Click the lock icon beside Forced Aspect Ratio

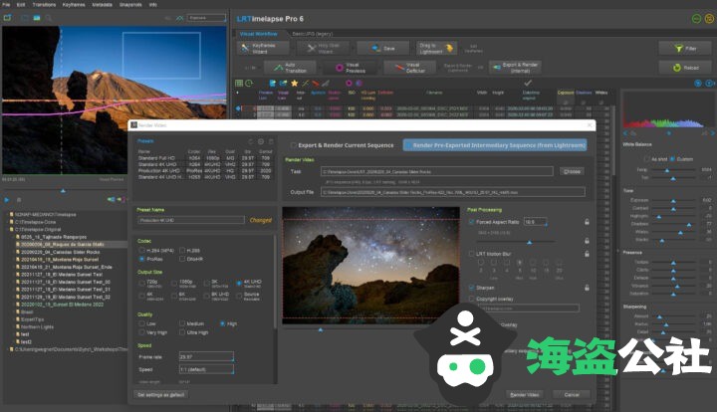pos(587,222)
